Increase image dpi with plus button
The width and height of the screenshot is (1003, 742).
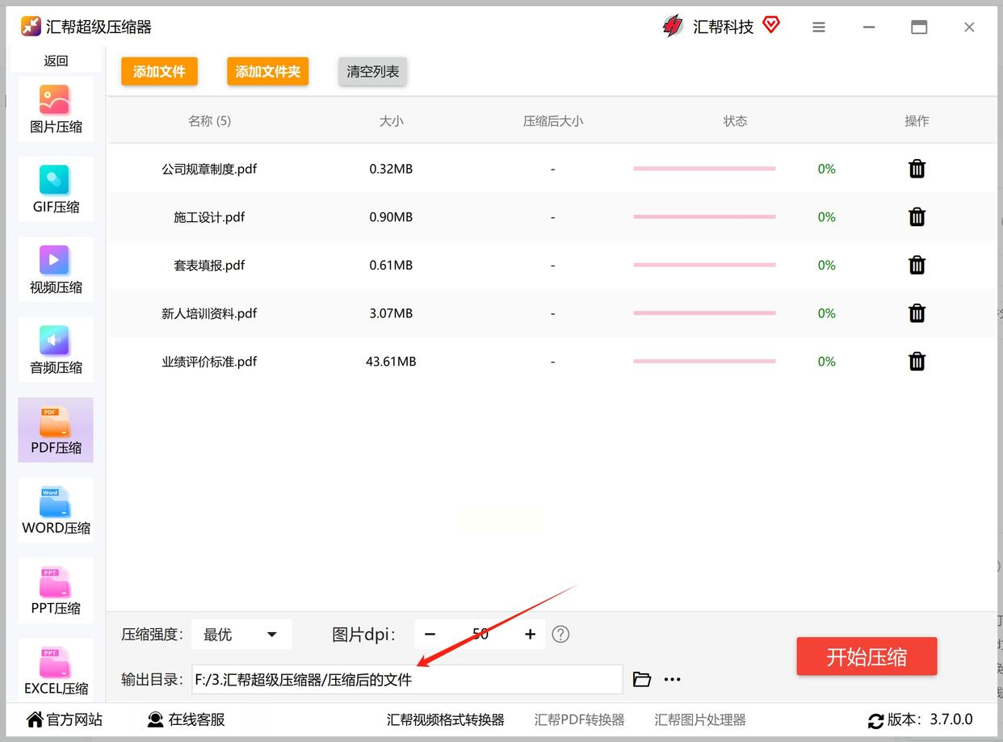[x=530, y=635]
